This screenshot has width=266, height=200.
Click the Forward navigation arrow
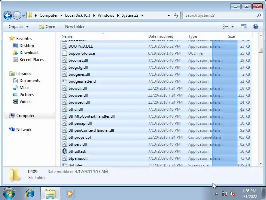(17, 15)
